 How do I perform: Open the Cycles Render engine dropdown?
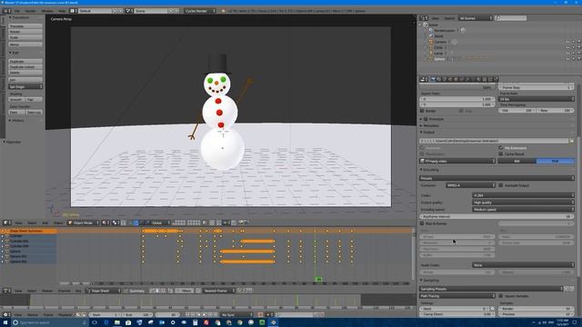pos(200,11)
